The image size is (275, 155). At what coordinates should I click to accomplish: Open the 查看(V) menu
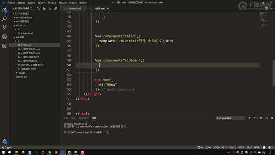point(42,3)
